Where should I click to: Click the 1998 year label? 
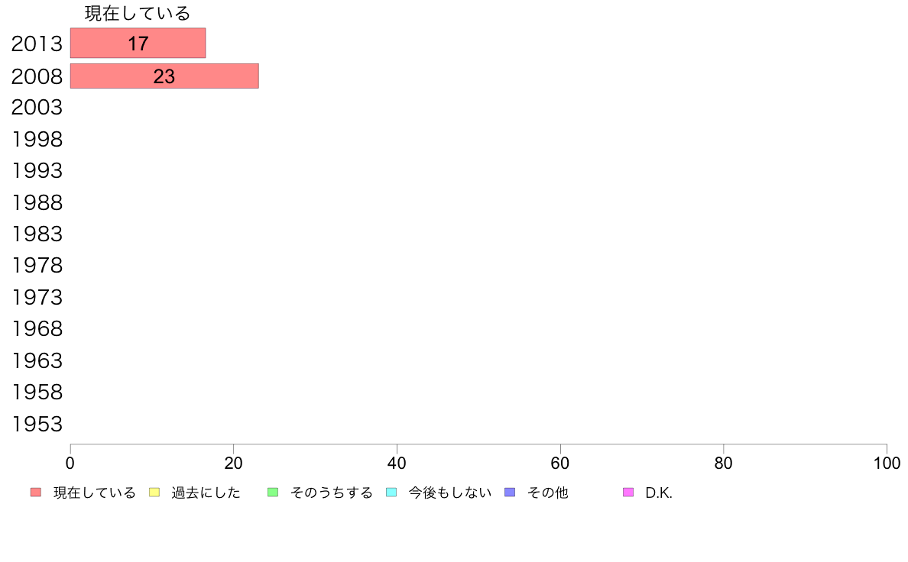(x=37, y=140)
